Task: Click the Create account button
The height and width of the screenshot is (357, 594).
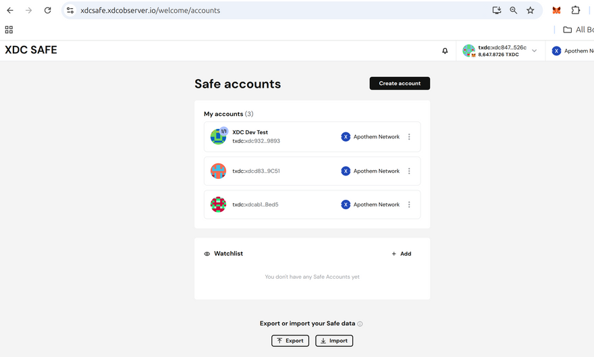Action: coord(400,83)
